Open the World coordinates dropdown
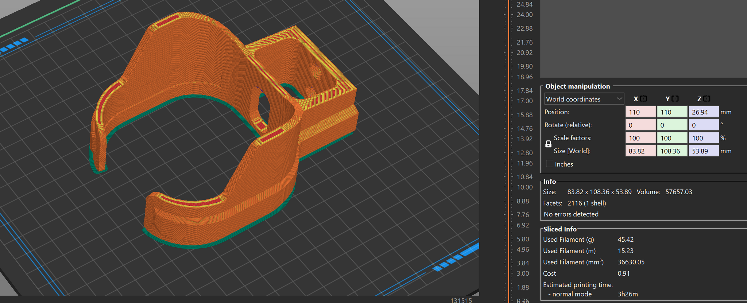 pos(584,99)
